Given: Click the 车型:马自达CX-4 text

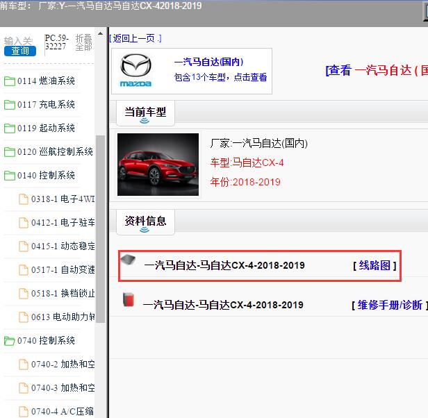Looking at the screenshot, I should pyautogui.click(x=247, y=163).
